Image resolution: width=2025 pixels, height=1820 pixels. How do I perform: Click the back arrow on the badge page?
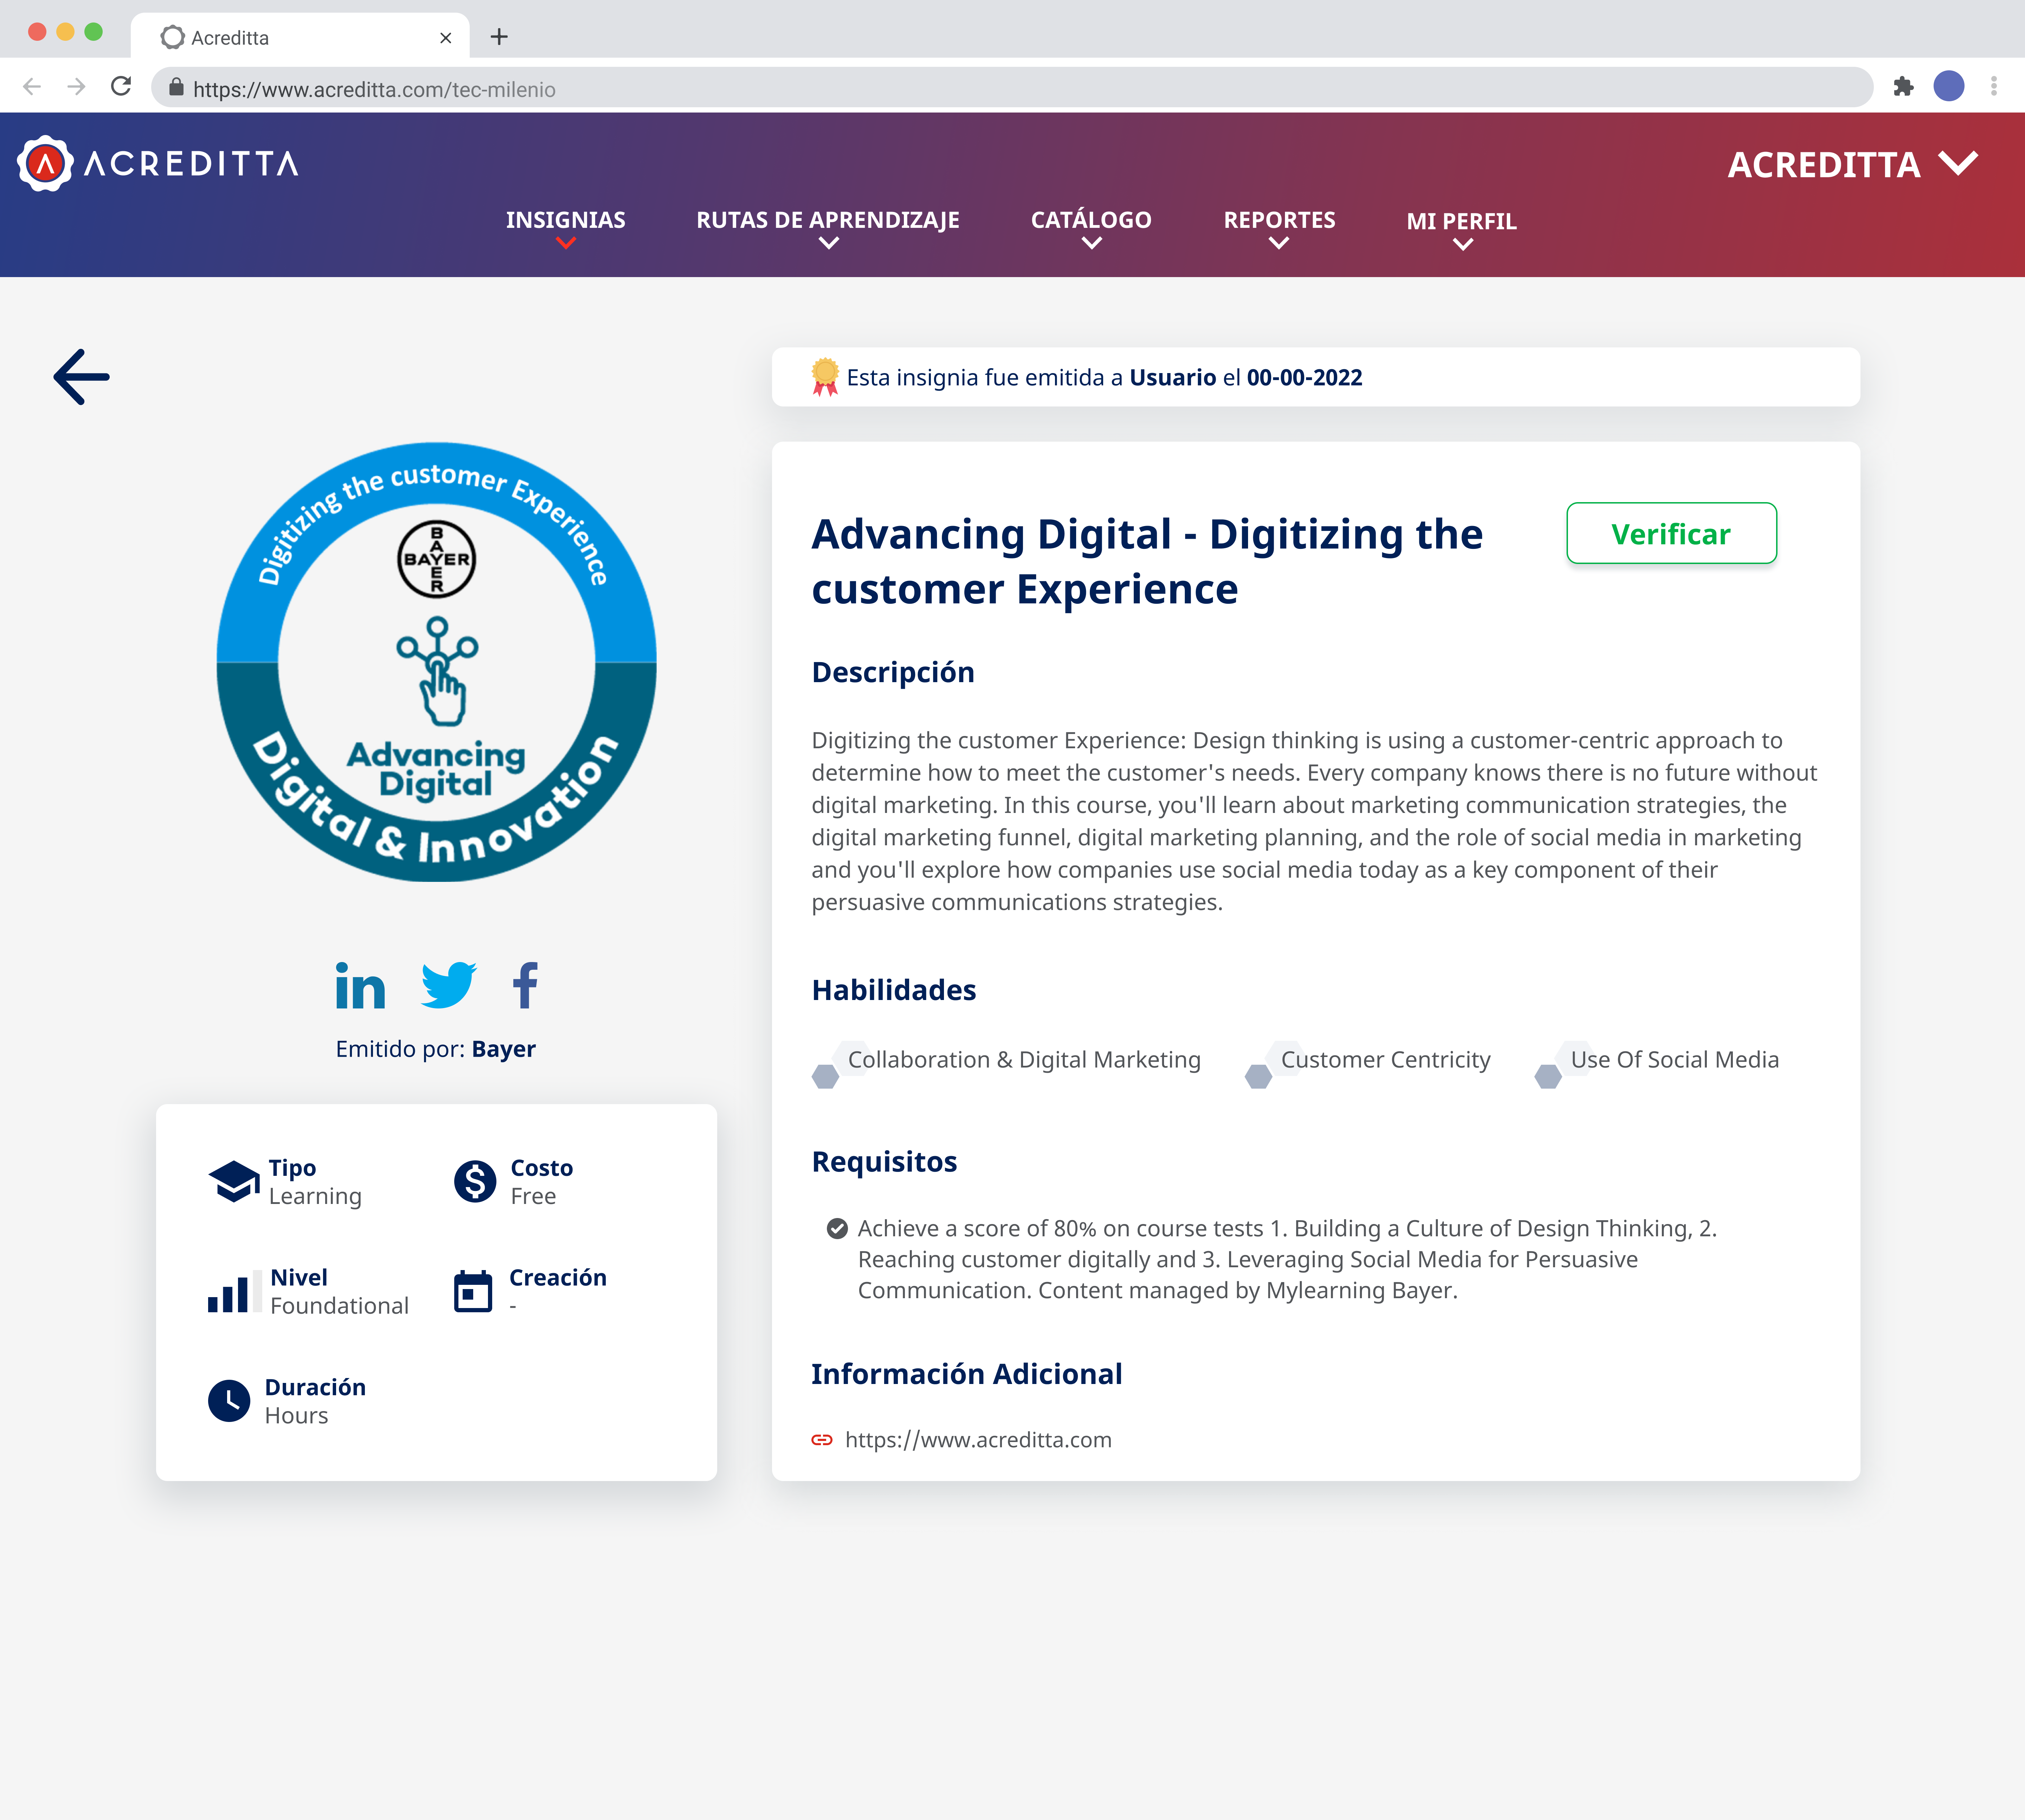[81, 377]
